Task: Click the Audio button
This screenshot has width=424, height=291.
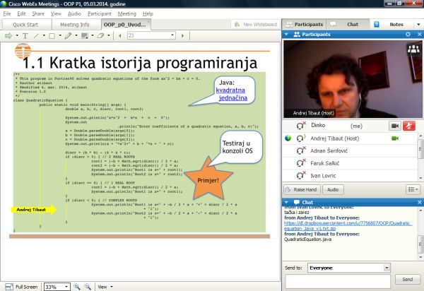Action: (333, 189)
